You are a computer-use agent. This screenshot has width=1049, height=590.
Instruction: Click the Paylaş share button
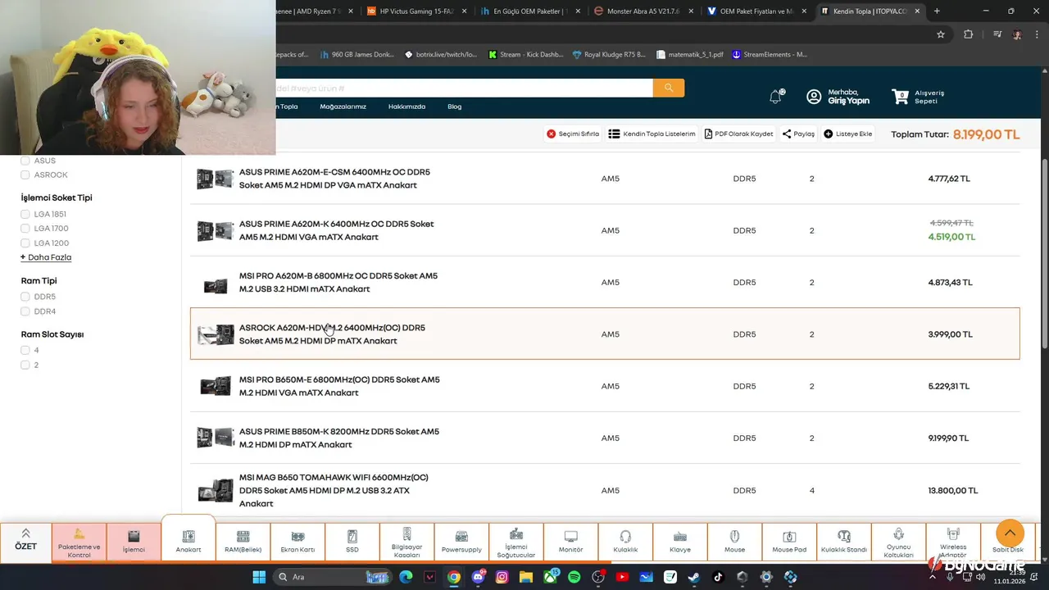pos(798,134)
